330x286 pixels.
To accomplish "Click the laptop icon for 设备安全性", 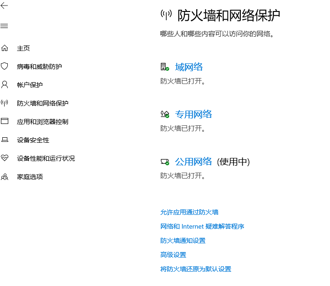I will 5,140.
